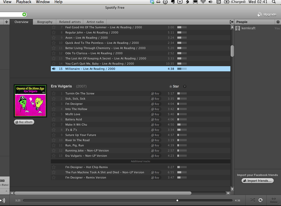Viewport: 281px width, 206px height.
Task: Click the Era Vulgaris album title
Action: [61, 86]
